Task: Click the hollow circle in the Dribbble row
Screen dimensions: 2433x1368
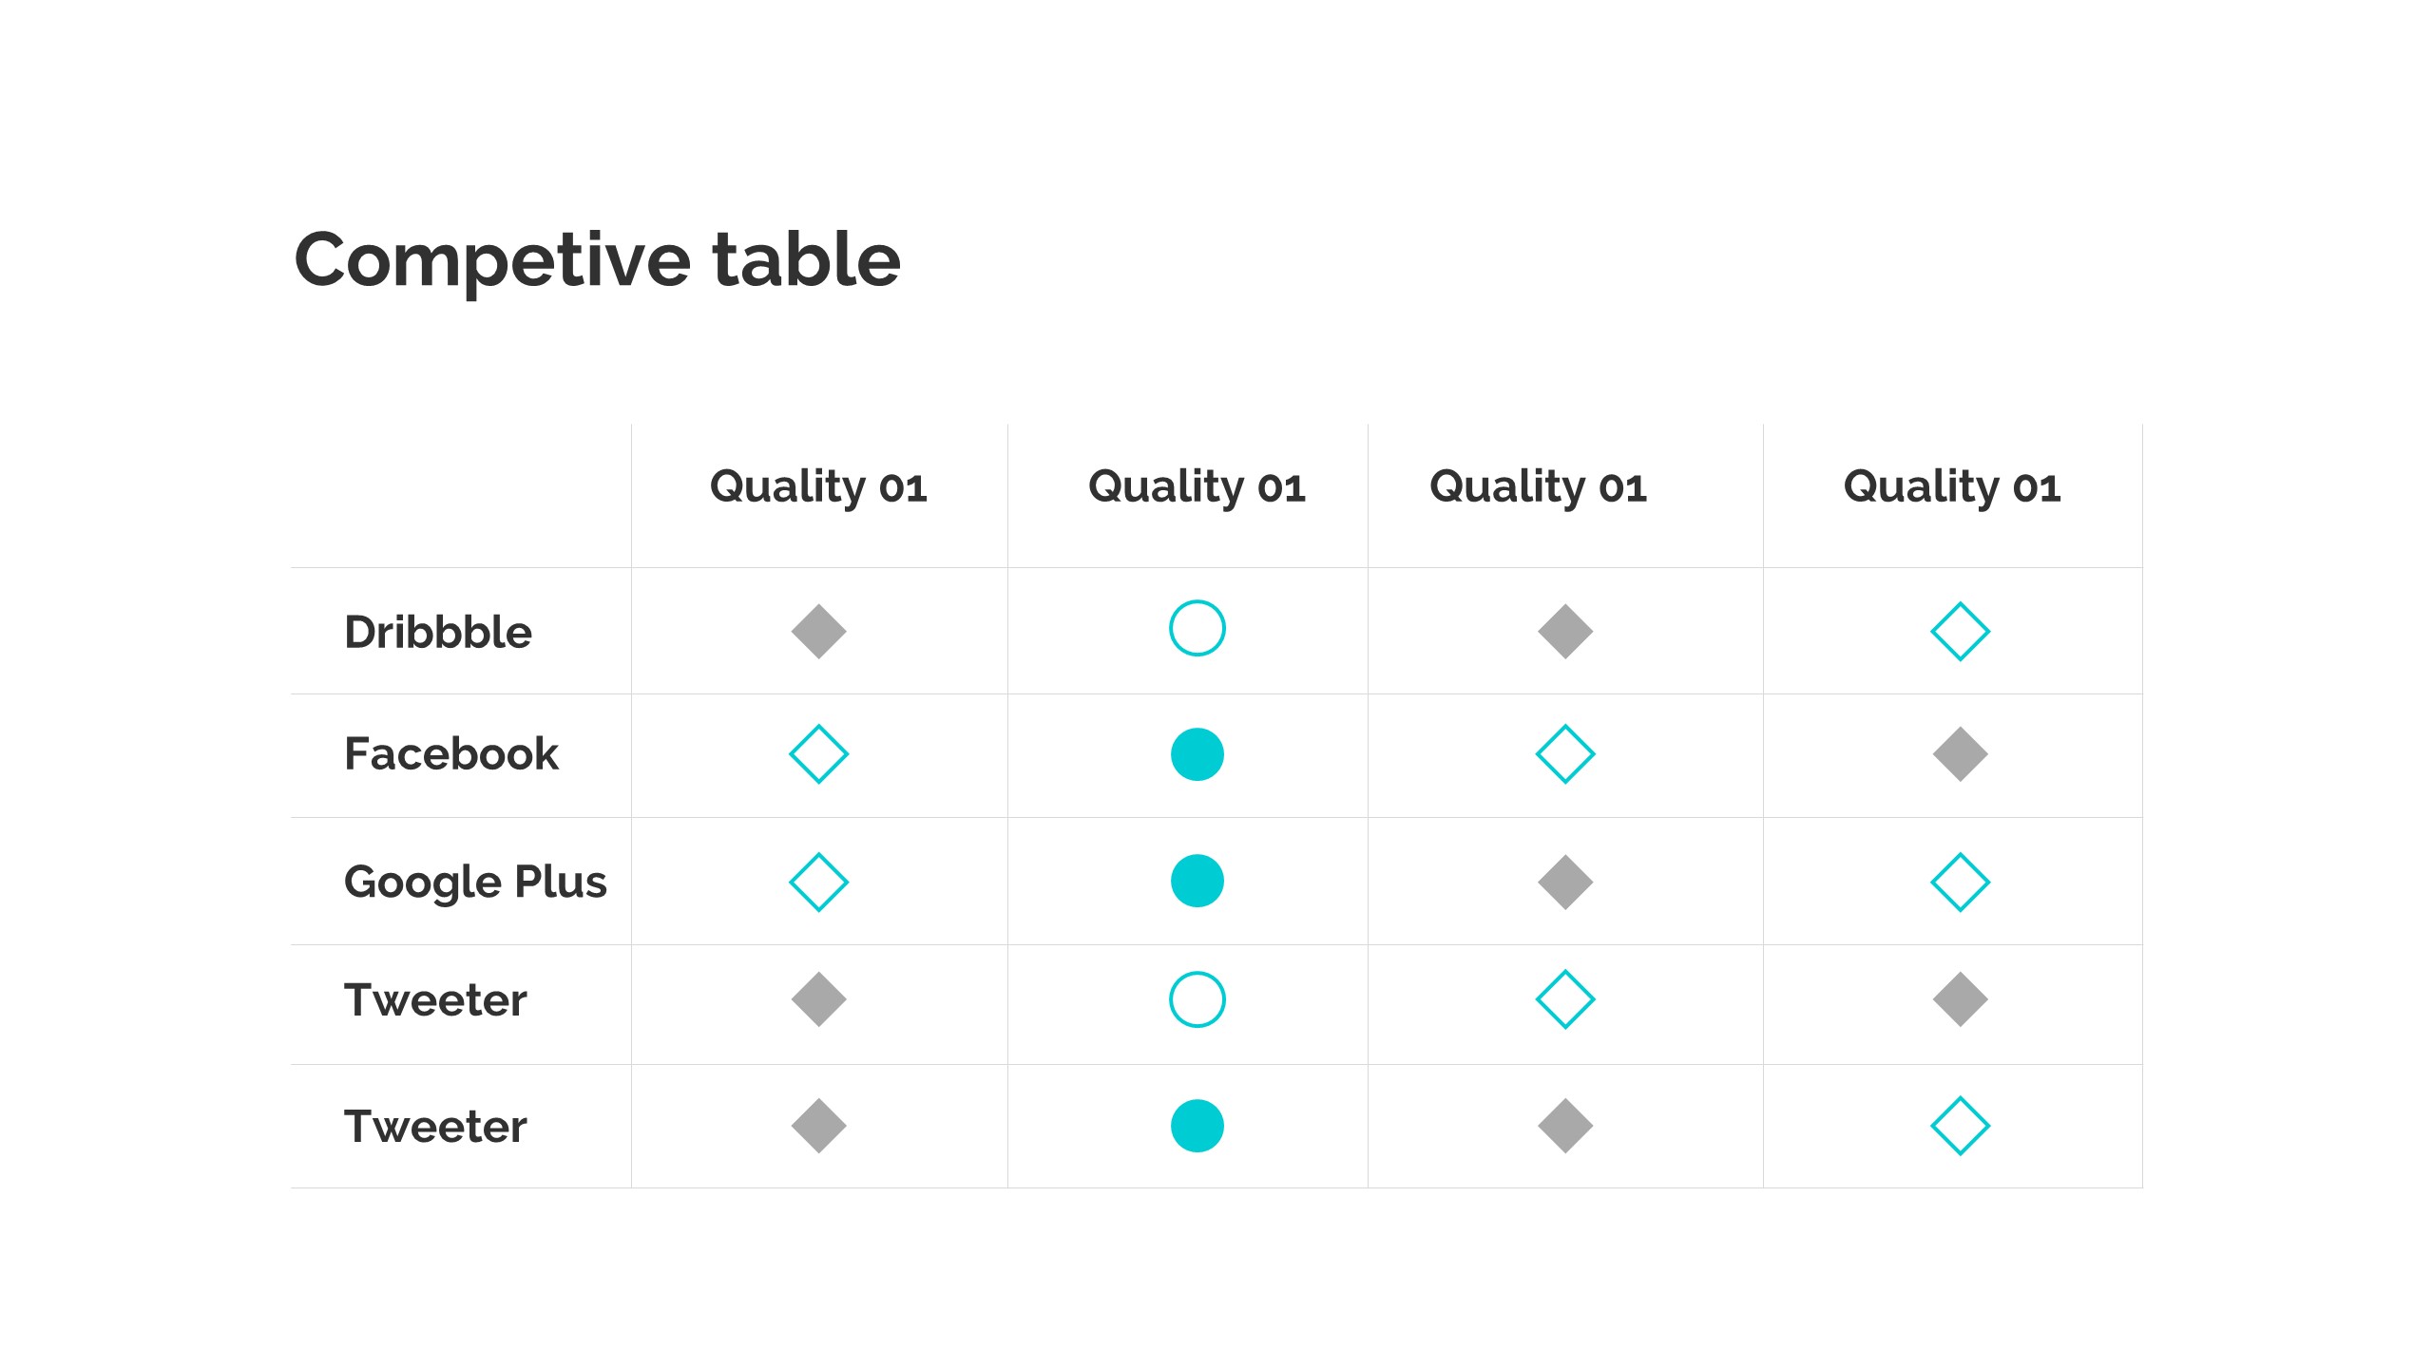Action: (x=1197, y=628)
